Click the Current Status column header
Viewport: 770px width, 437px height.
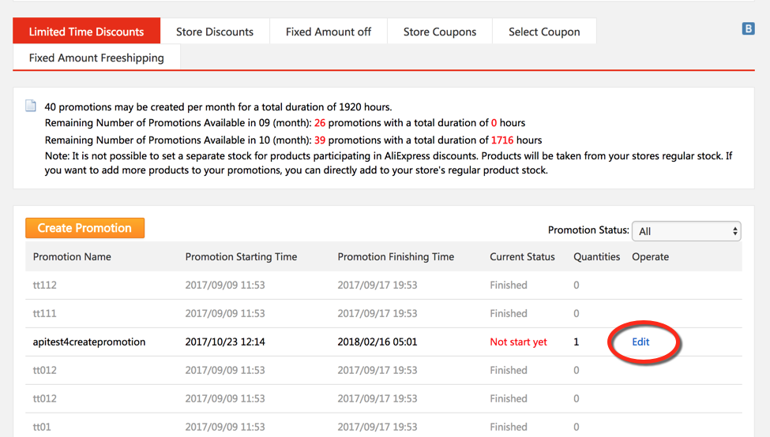pos(522,256)
